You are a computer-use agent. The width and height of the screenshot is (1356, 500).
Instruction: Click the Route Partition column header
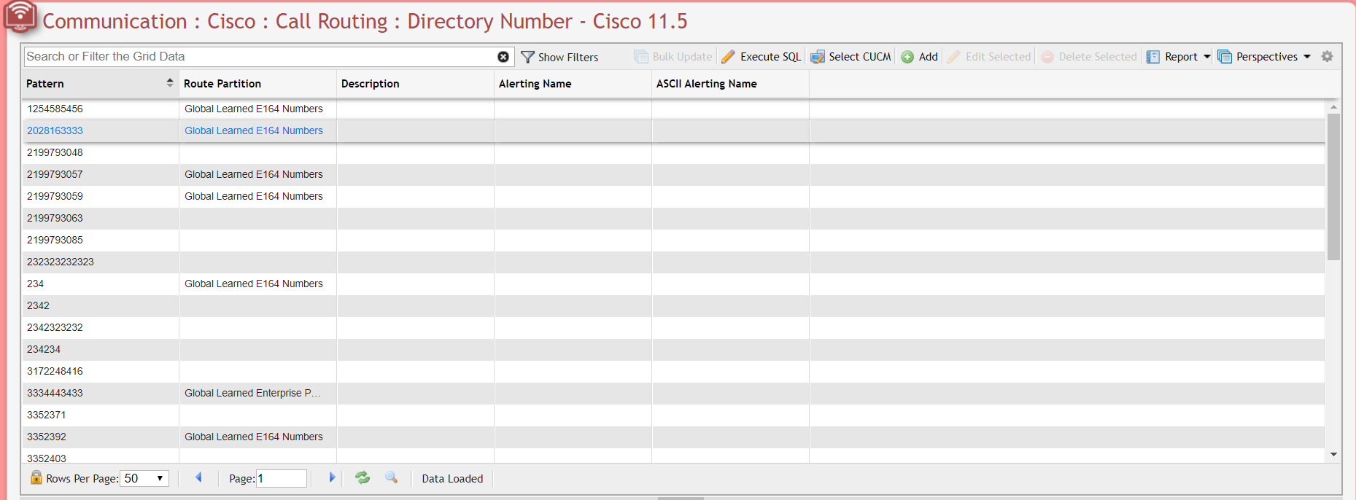point(222,84)
